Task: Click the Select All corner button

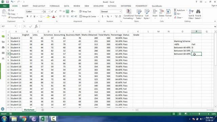Action: (8, 32)
